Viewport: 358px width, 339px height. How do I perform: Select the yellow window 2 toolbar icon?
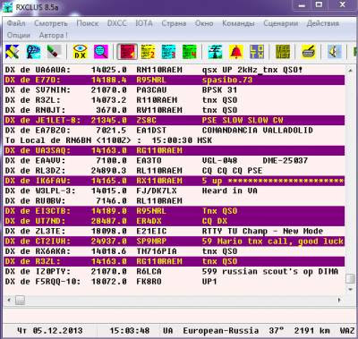pos(148,52)
